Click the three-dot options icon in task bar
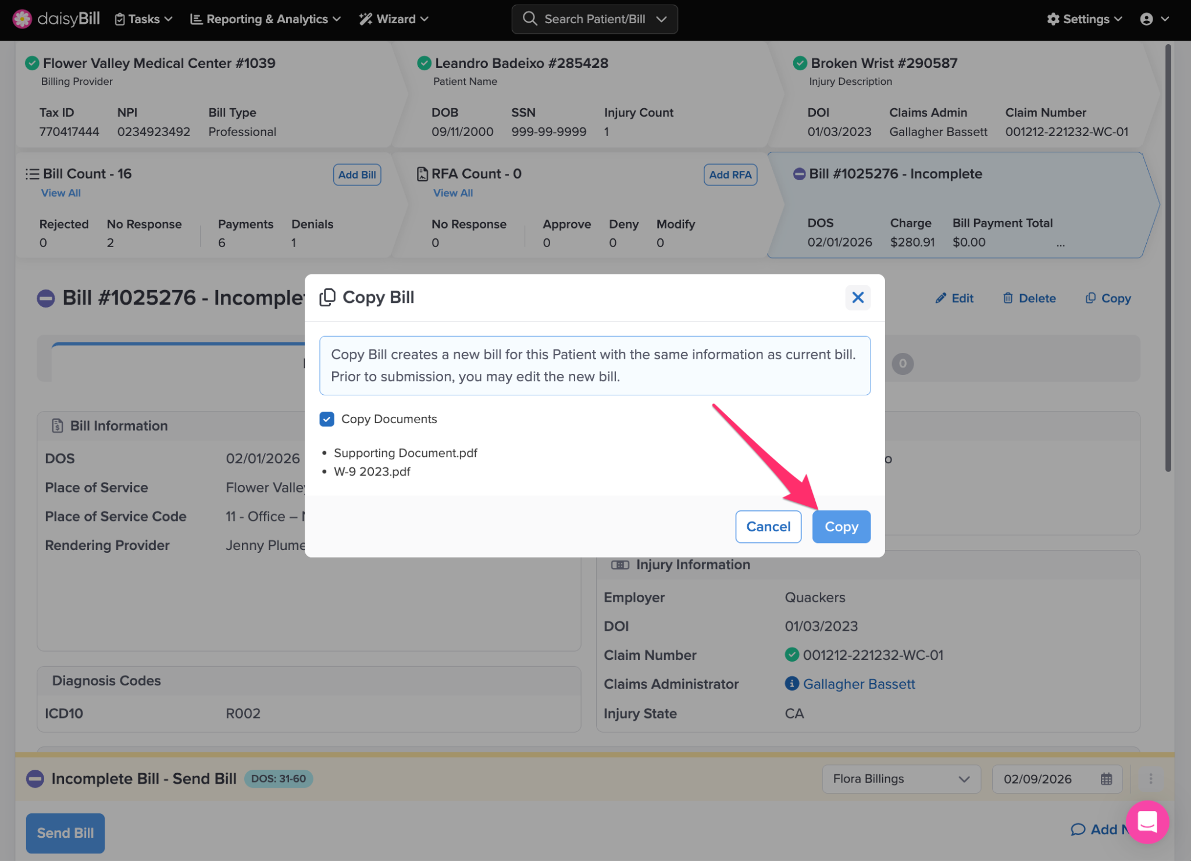Screen dimensions: 1191x861 click(1150, 779)
